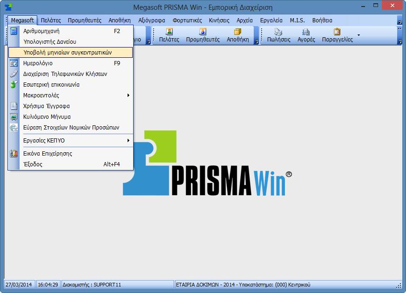Click the green user icon beside Εσωτερική επικοινωνία
This screenshot has width=406, height=293.
click(14, 84)
